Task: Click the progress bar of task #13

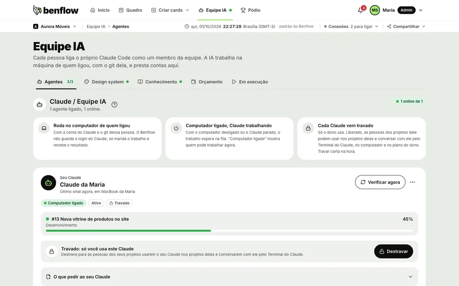Action: coord(229,231)
